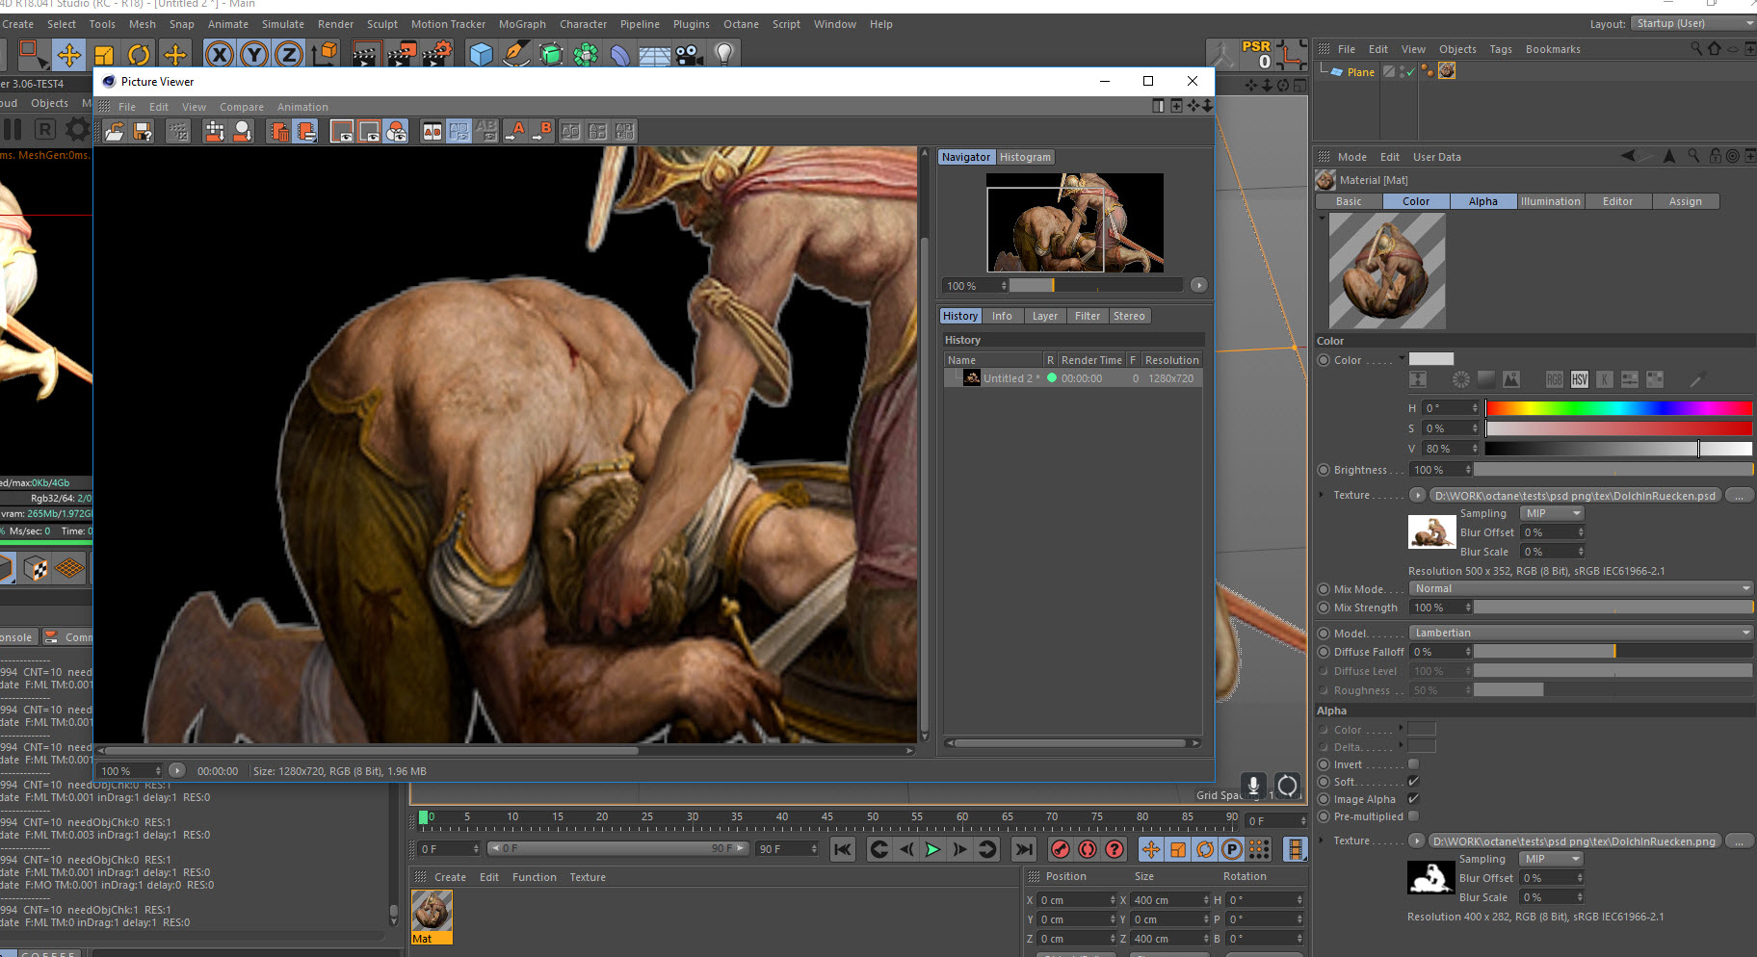Switch to the Layer tab in Picture Viewer
The width and height of the screenshot is (1757, 957).
point(1044,316)
